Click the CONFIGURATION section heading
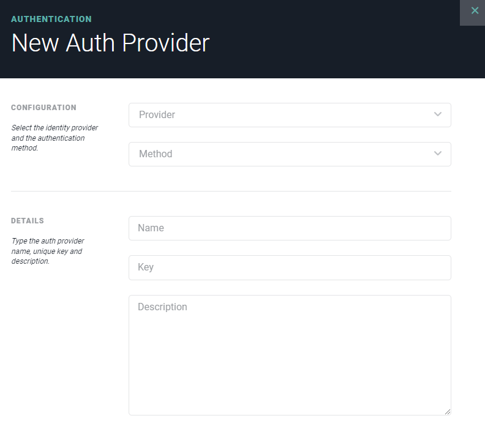 tap(43, 108)
